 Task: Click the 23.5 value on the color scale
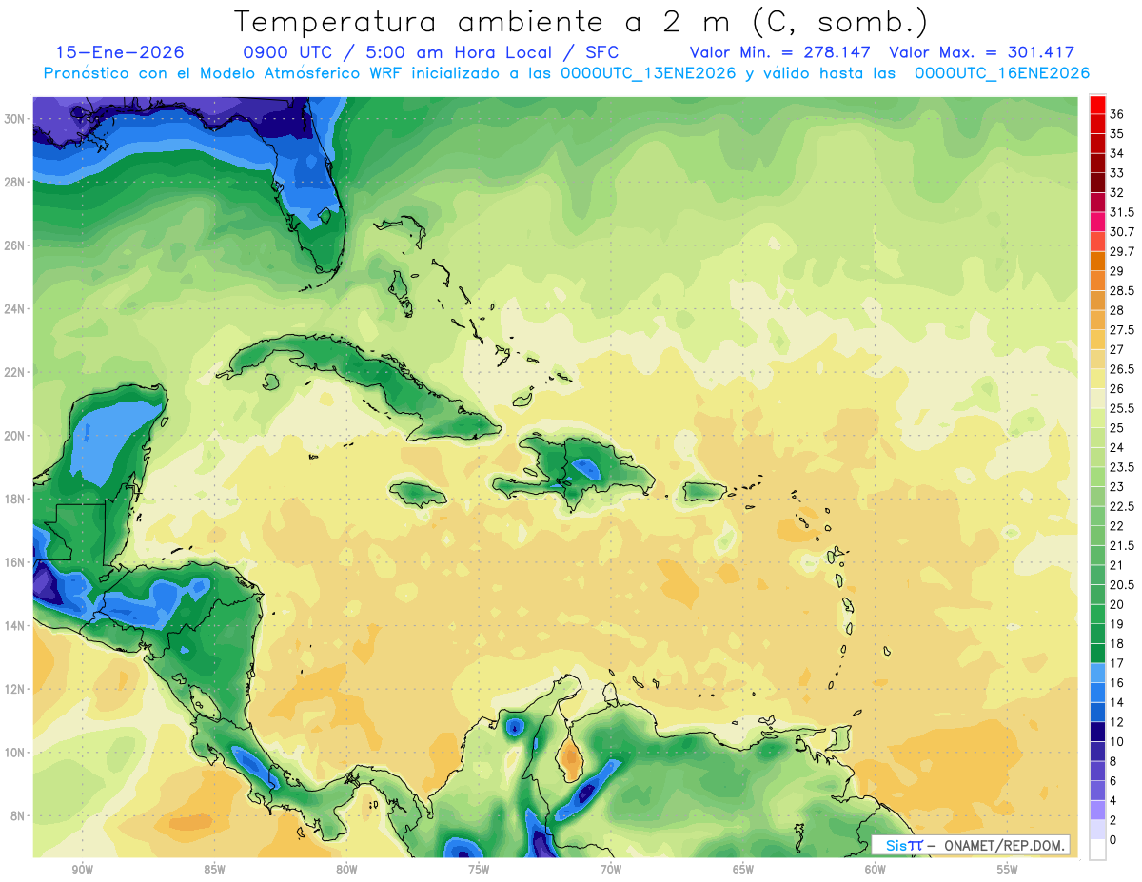pyautogui.click(x=1122, y=467)
